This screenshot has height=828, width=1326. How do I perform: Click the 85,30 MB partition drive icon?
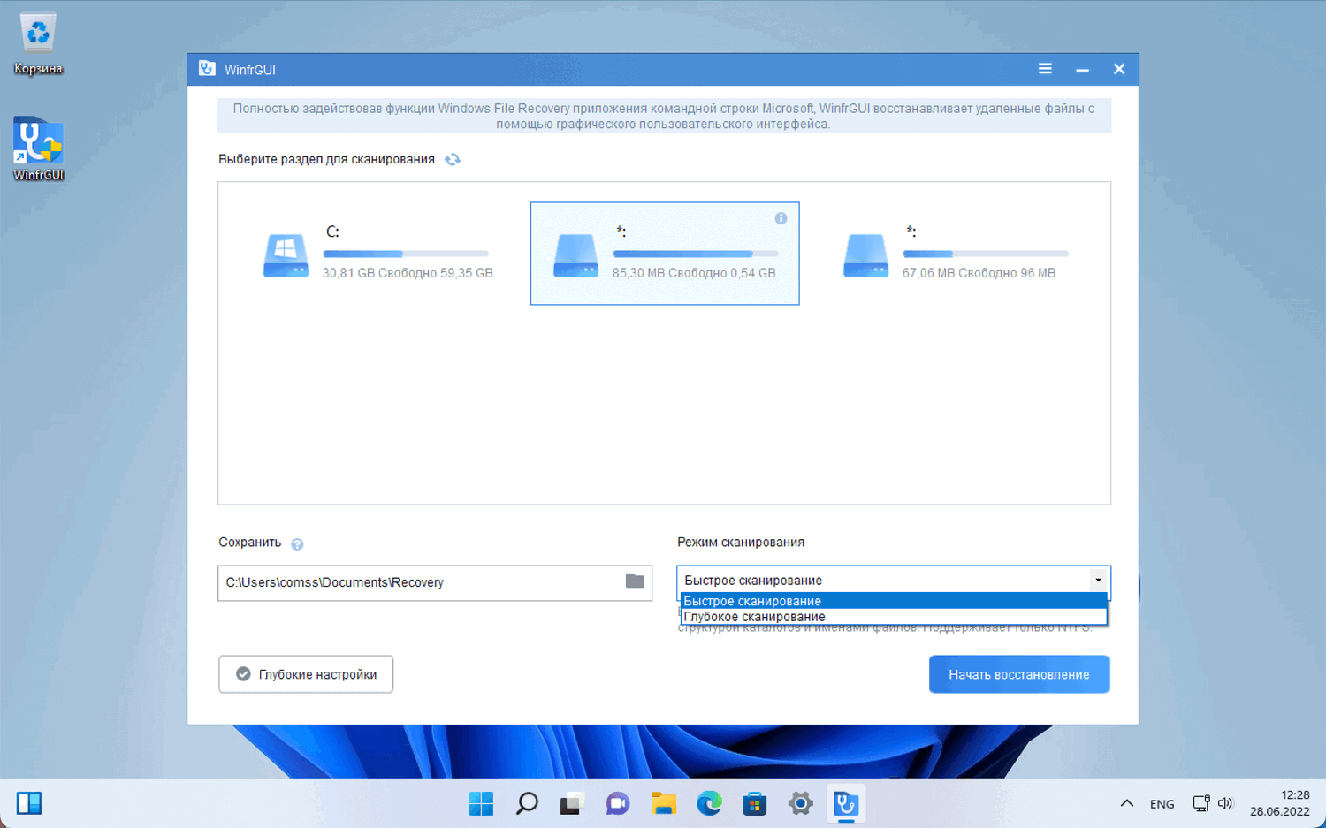pyautogui.click(x=575, y=256)
